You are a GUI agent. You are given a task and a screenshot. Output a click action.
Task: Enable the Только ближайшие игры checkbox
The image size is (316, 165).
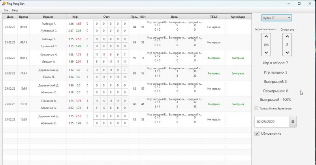(x=257, y=108)
